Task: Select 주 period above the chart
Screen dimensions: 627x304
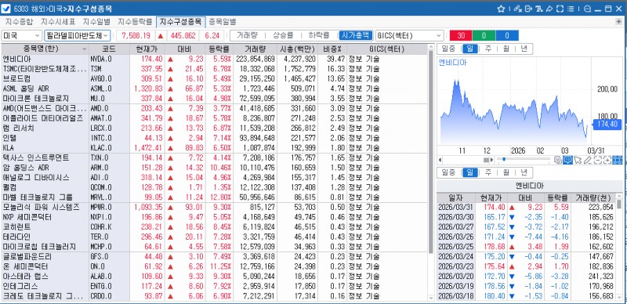Action: pyautogui.click(x=487, y=49)
